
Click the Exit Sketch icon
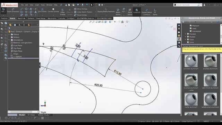coord(3,10)
